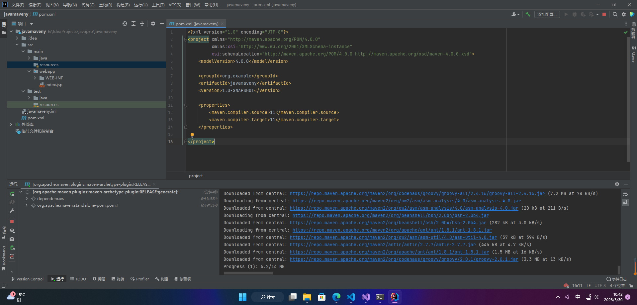Click the lightbulb intention hint in editor

[x=192, y=135]
